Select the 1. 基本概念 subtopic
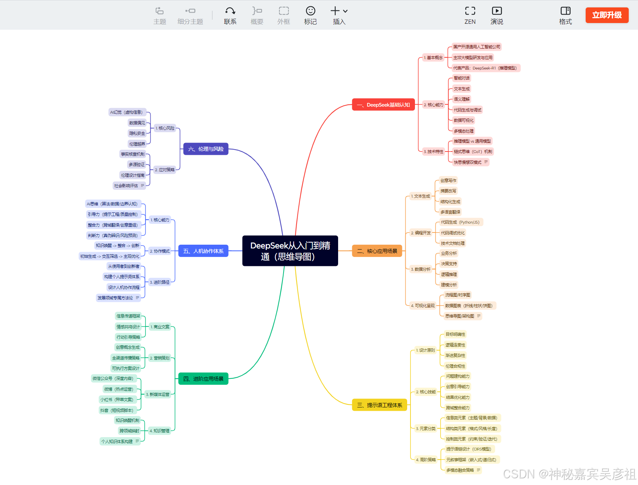 pyautogui.click(x=433, y=58)
